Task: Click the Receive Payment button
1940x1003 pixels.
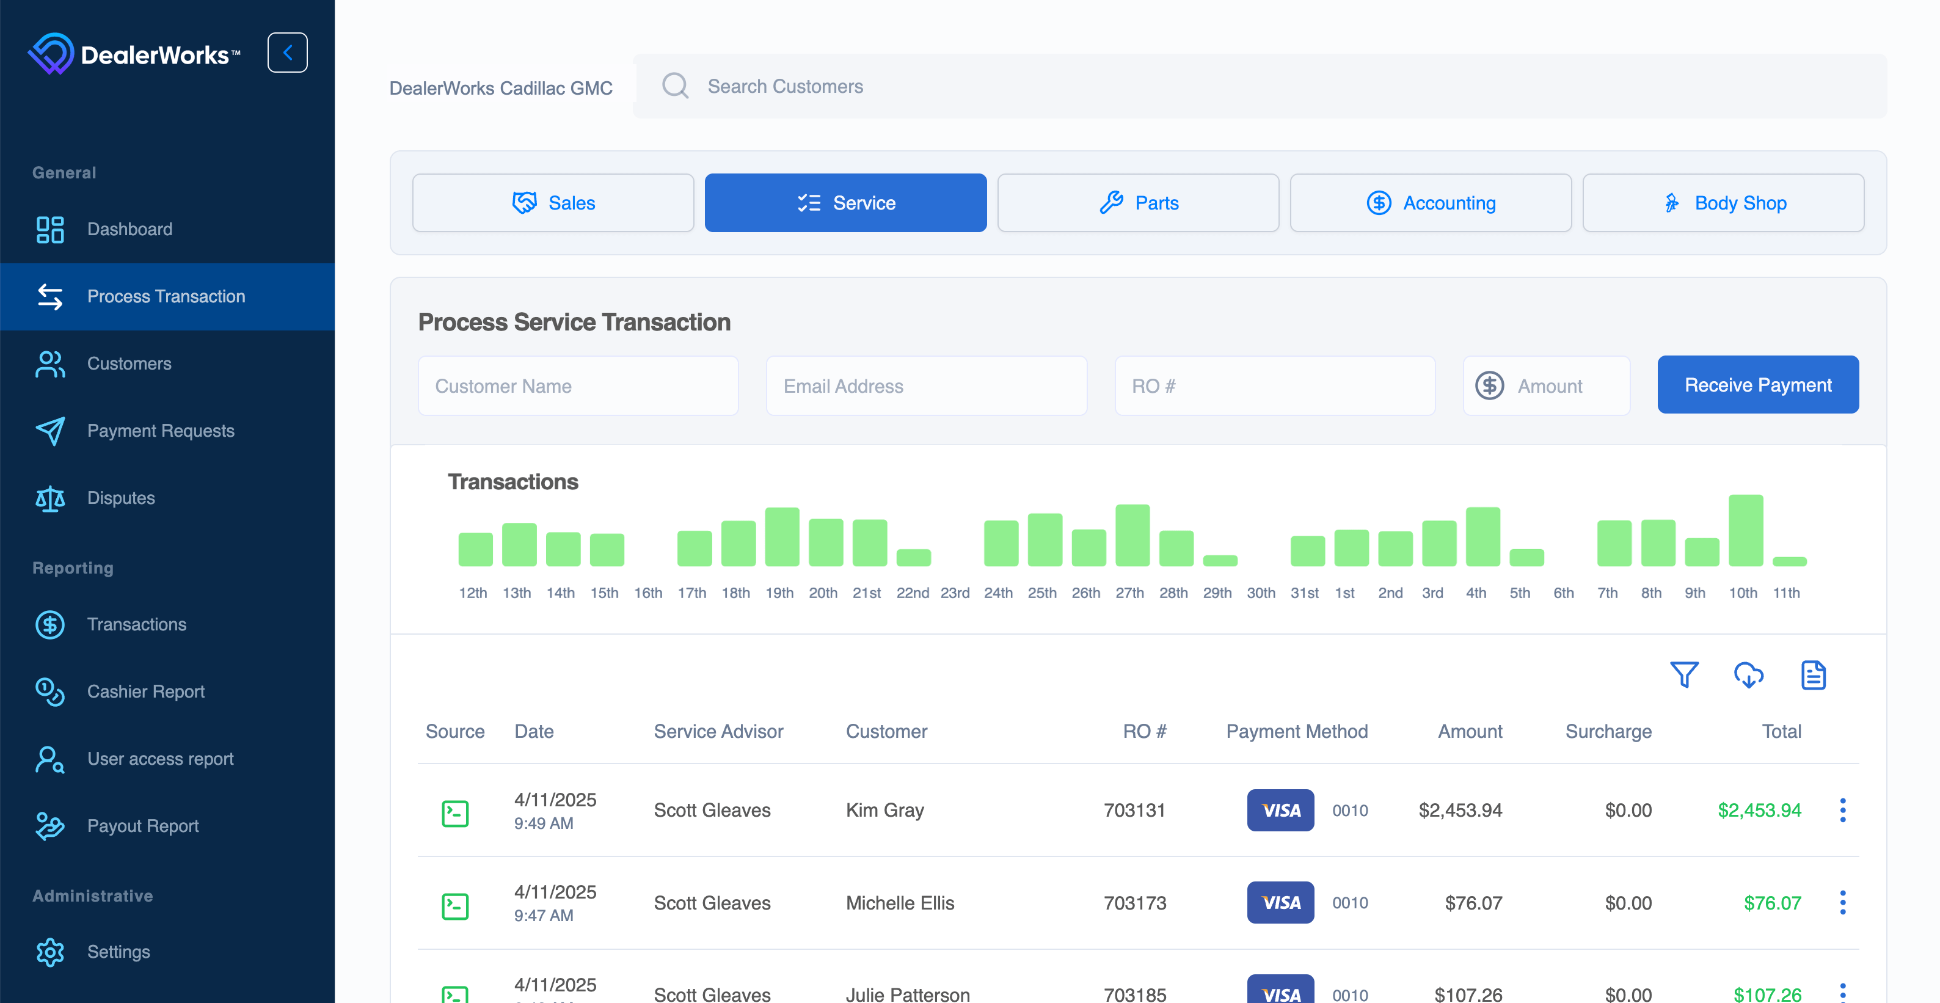Action: click(1757, 385)
